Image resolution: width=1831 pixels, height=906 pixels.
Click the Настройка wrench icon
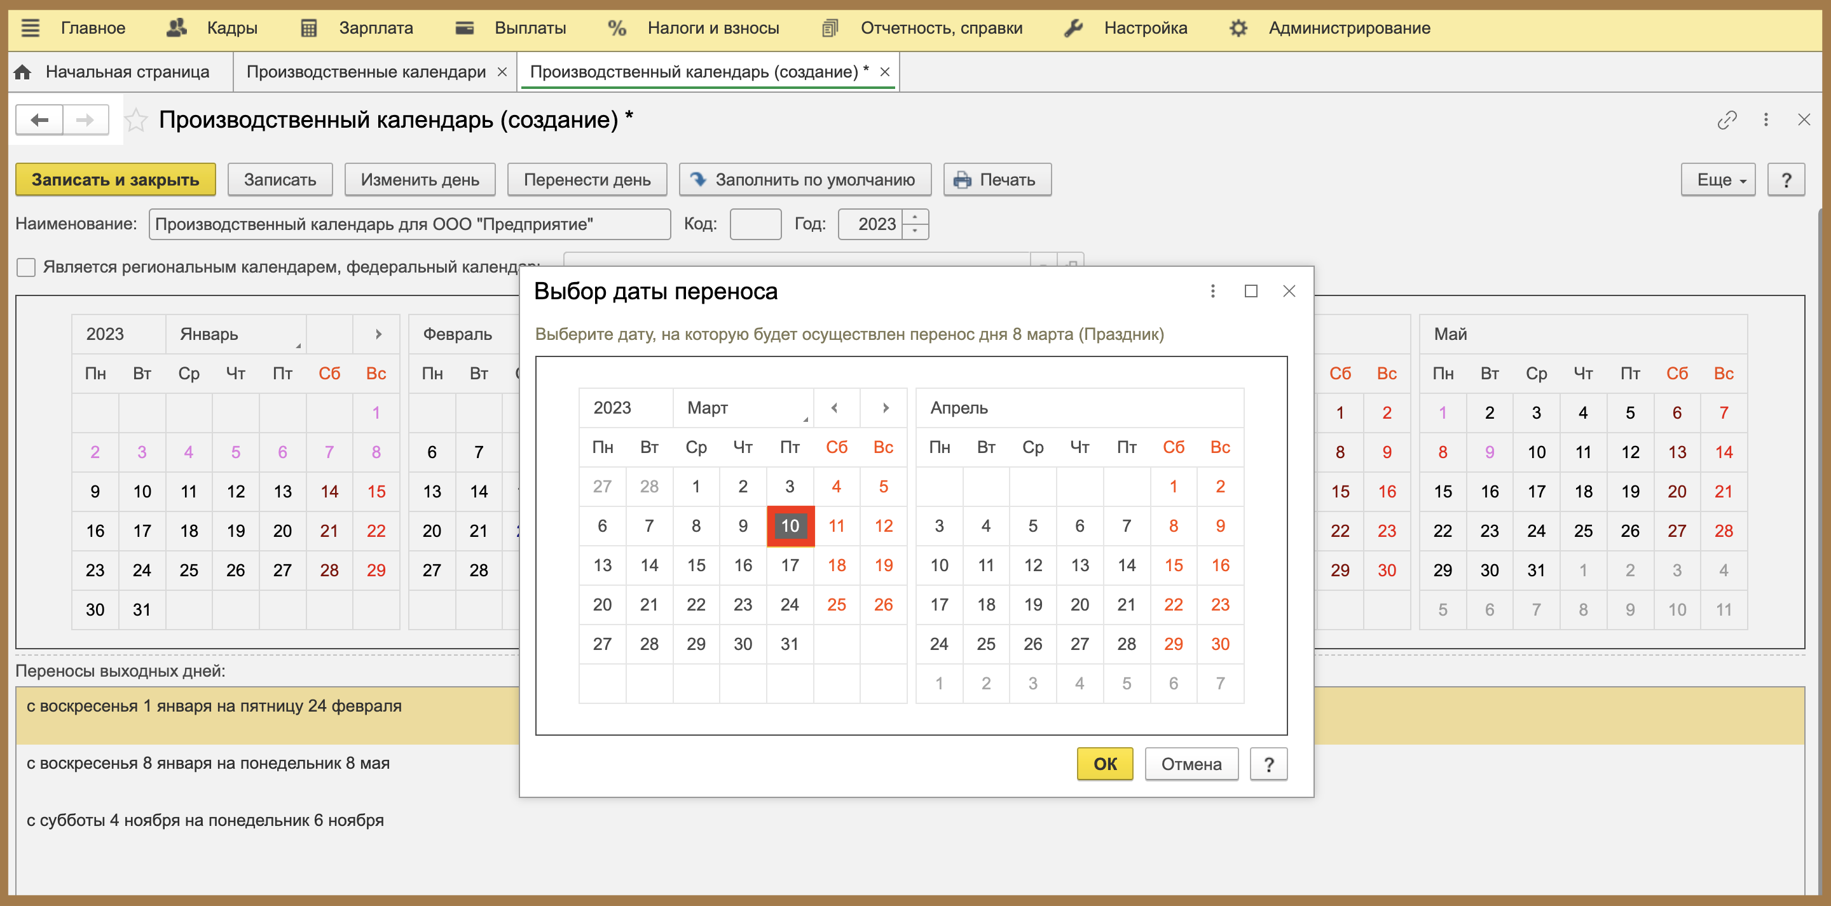1073,29
